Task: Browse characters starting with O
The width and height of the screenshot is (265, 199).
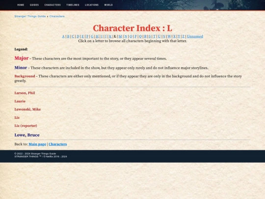Action: point(131,36)
